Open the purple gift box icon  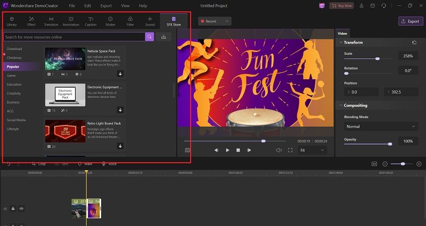322,6
